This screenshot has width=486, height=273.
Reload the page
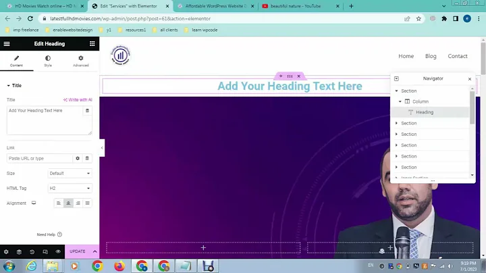click(30, 19)
